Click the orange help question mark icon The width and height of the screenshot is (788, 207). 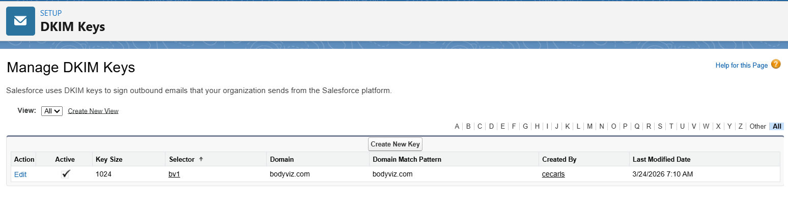(776, 64)
